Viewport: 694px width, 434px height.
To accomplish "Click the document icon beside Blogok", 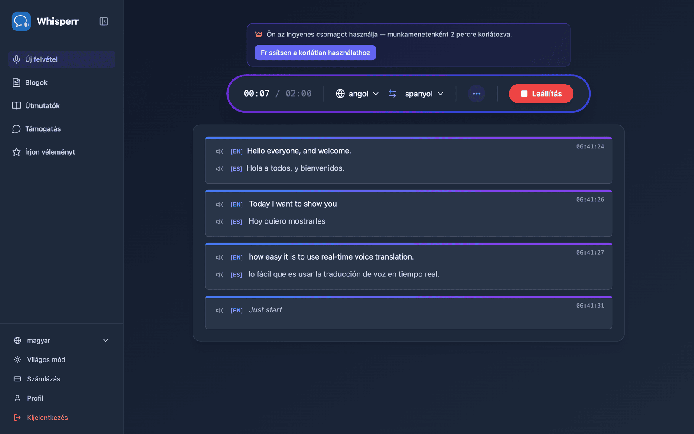I will click(x=16, y=82).
